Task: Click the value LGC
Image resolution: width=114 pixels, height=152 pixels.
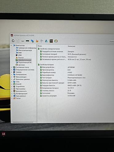Action: (x=69, y=70)
